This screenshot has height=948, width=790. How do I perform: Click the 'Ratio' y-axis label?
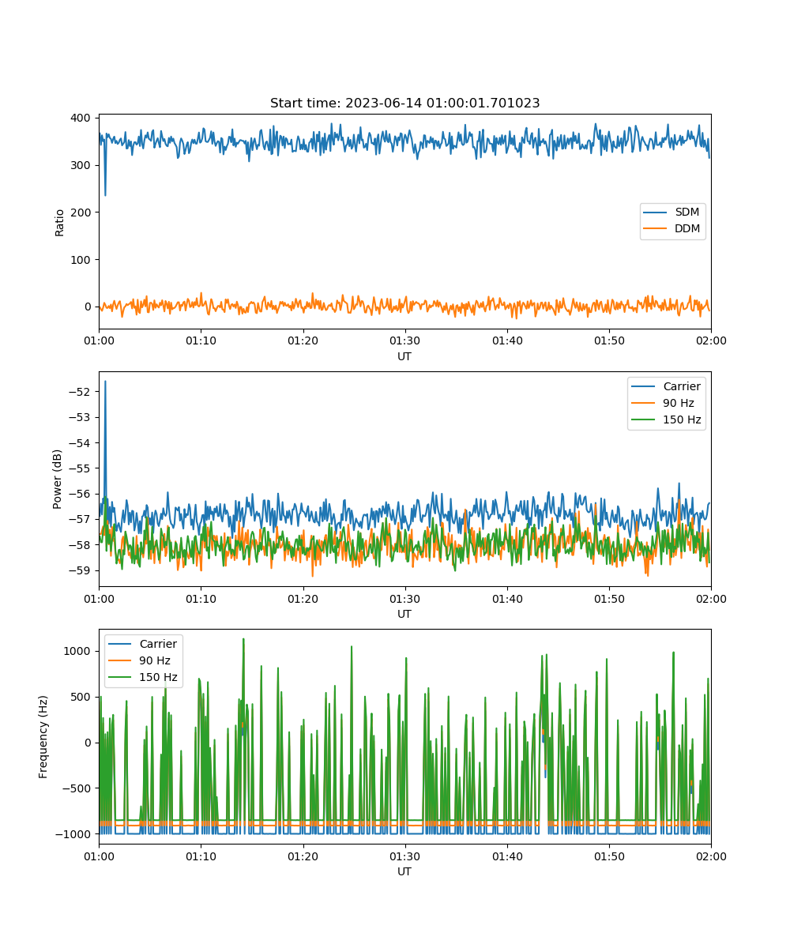pos(60,223)
